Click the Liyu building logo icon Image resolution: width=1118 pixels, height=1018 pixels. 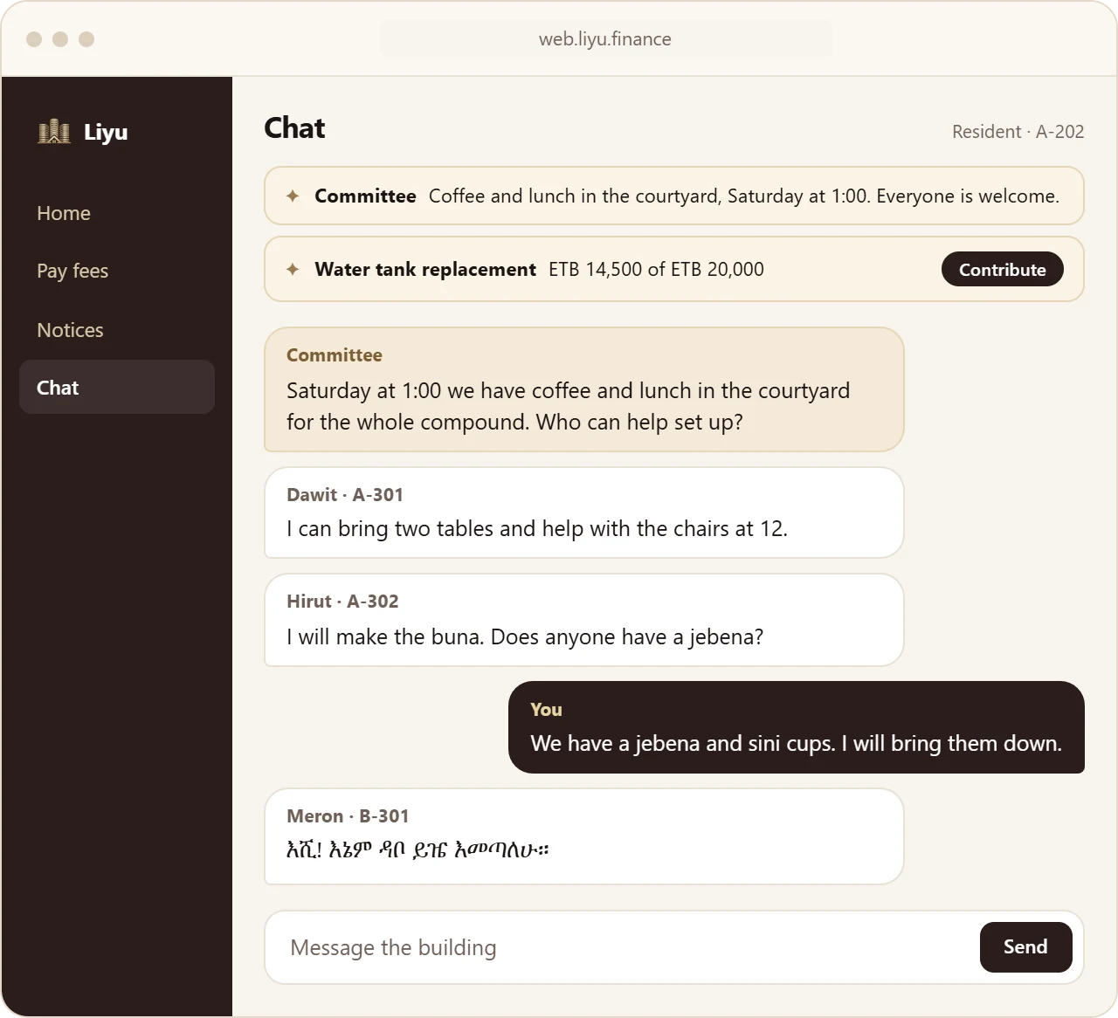(x=54, y=132)
